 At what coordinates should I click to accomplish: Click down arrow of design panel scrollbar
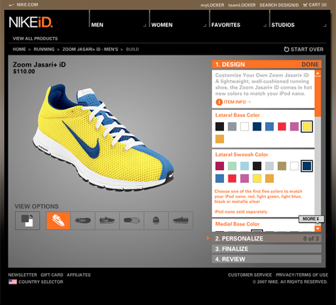pyautogui.click(x=318, y=228)
